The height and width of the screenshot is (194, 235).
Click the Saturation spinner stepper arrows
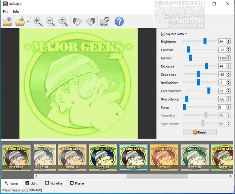(x=228, y=74)
